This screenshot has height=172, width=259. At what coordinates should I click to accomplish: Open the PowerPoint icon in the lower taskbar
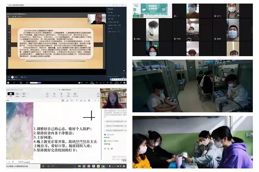pyautogui.click(x=89, y=166)
